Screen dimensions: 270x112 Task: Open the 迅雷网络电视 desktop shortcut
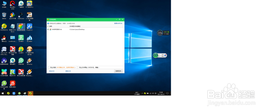4,61
